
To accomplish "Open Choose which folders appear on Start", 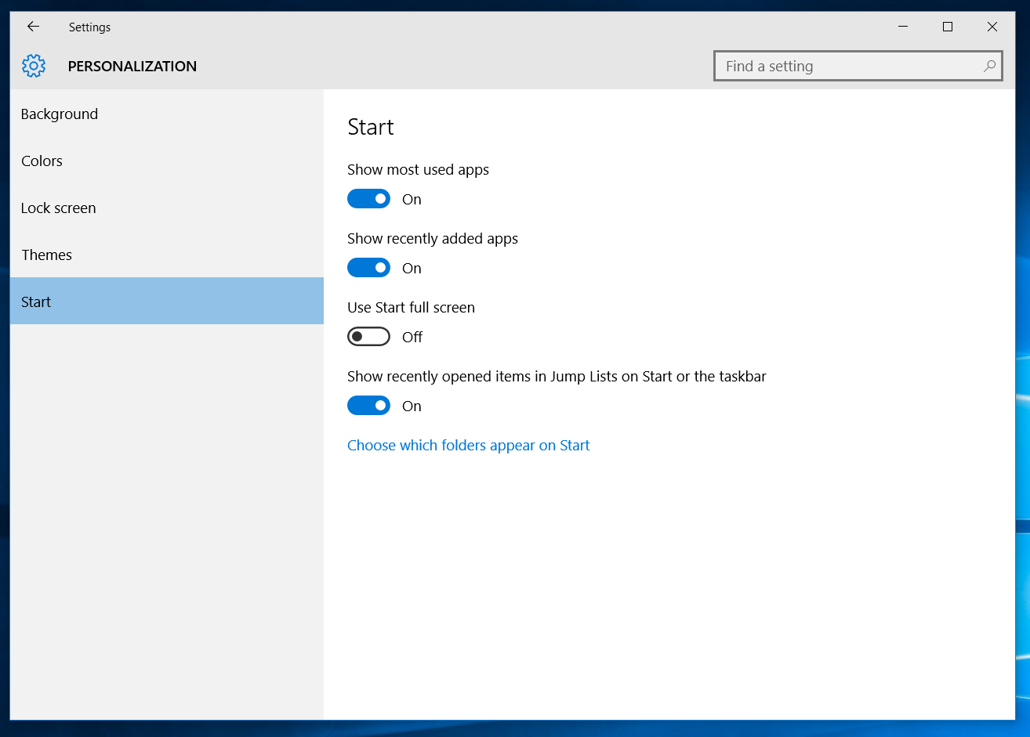I will pyautogui.click(x=468, y=446).
